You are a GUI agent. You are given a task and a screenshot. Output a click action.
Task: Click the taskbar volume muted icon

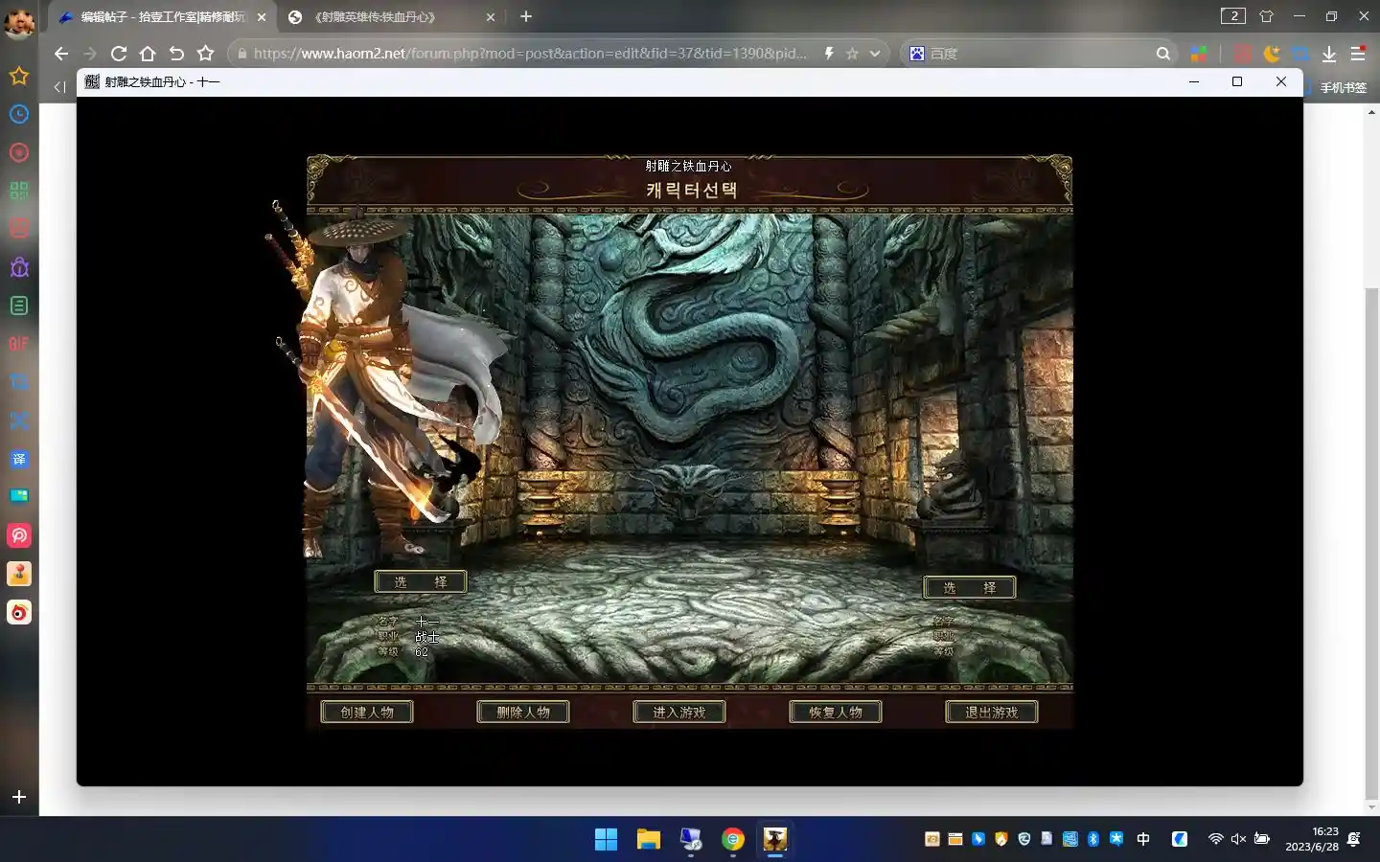1238,839
